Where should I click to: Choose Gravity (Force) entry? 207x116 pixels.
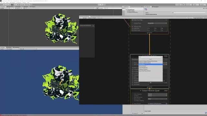pyautogui.click(x=150, y=66)
